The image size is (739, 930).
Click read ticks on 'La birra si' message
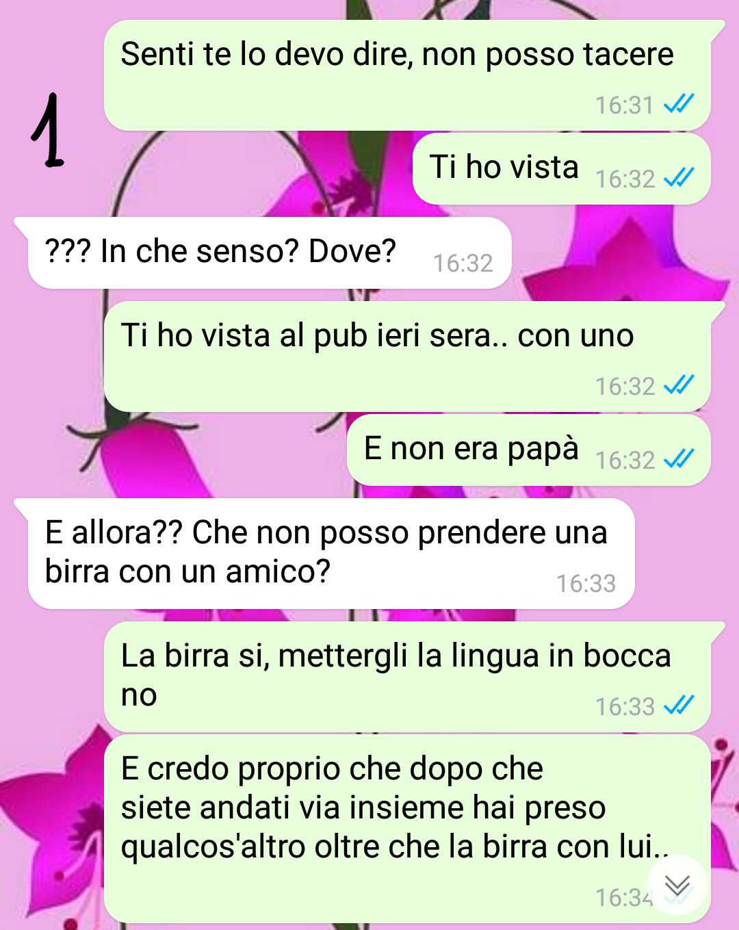coord(679,706)
